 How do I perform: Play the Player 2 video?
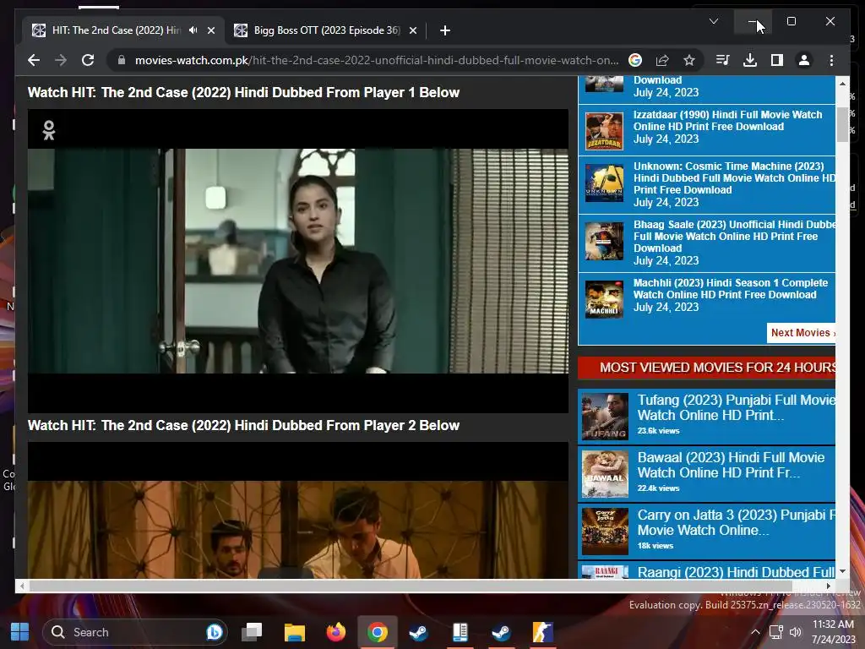298,510
